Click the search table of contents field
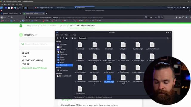 coord(37,44)
